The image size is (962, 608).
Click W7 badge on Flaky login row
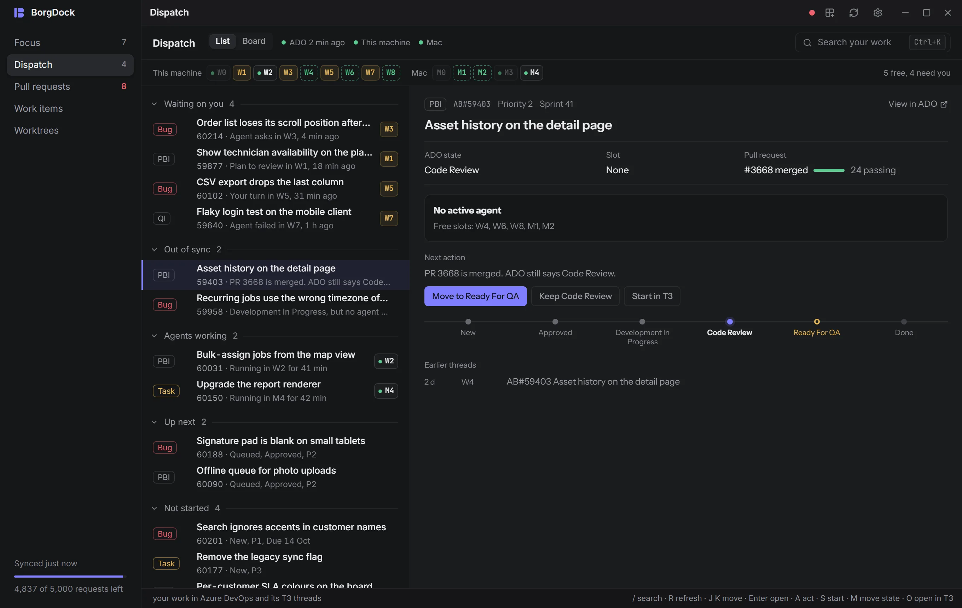(389, 218)
